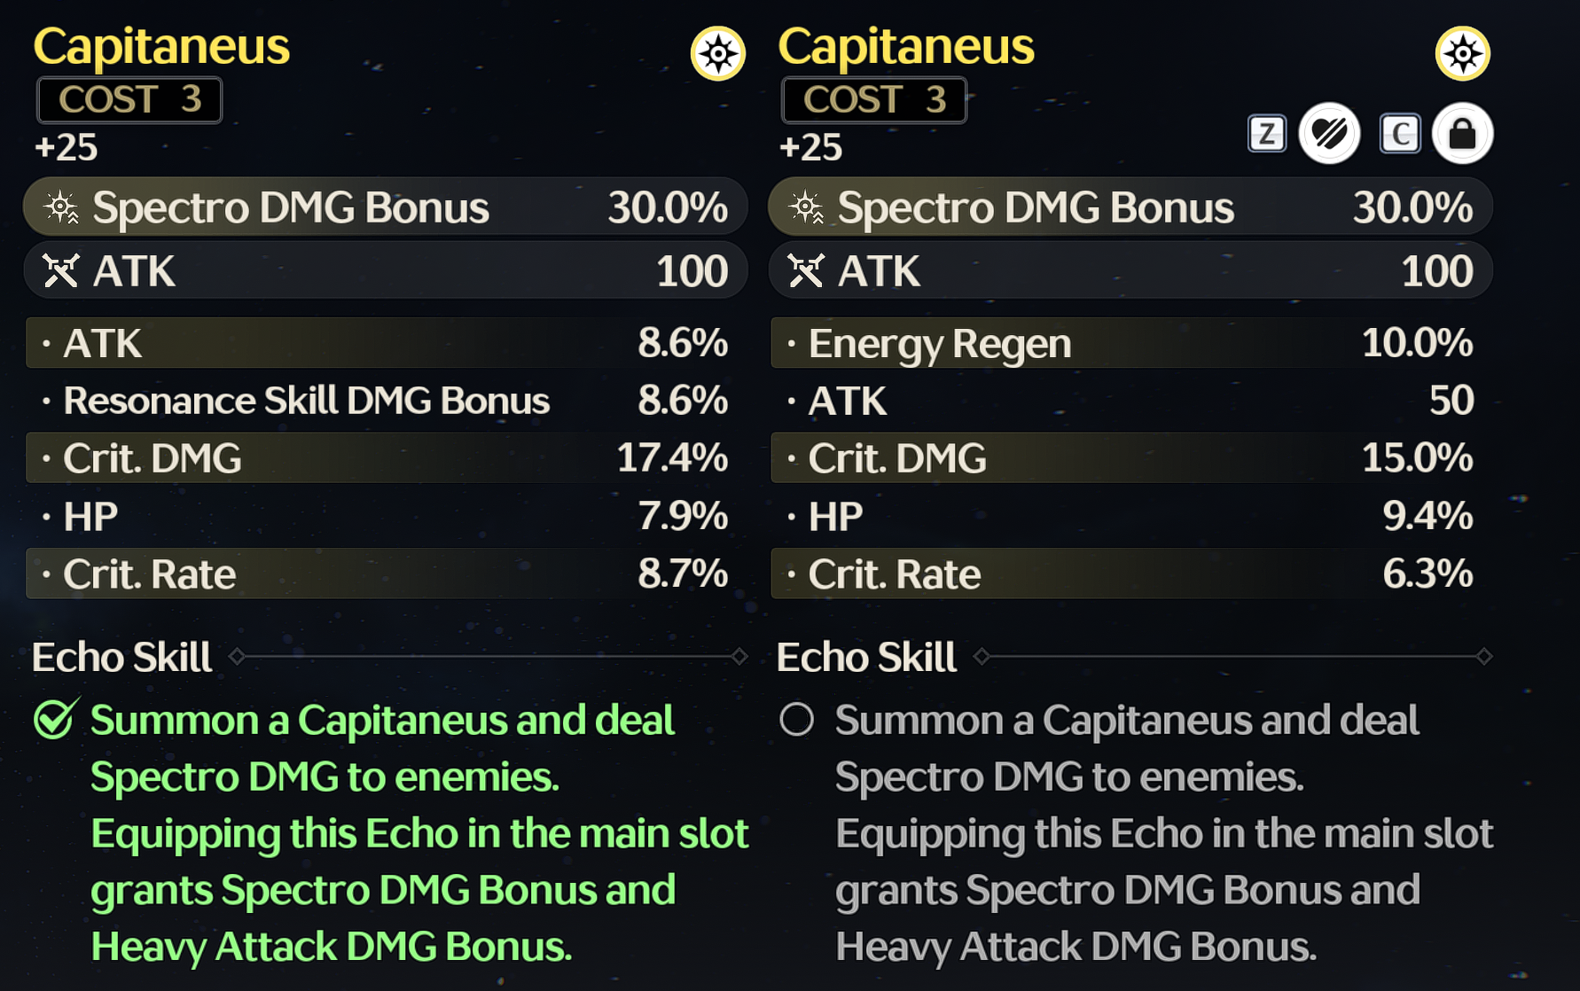Click the discard slash-heart icon
Image resolution: width=1580 pixels, height=991 pixels.
[1329, 134]
